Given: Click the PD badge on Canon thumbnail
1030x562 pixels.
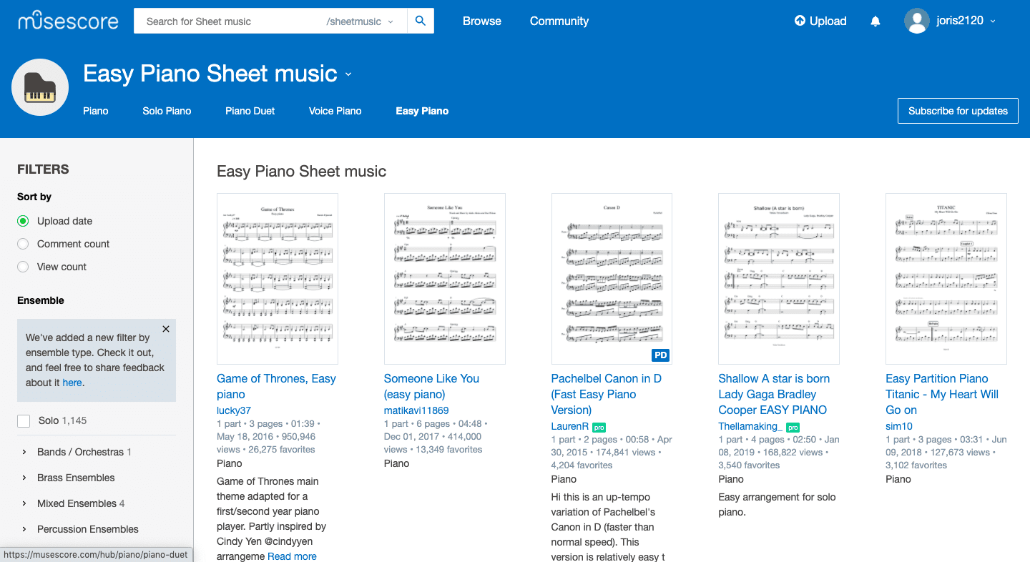Looking at the screenshot, I should pyautogui.click(x=660, y=355).
